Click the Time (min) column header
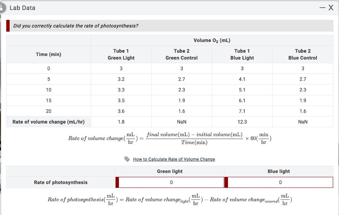 48,54
